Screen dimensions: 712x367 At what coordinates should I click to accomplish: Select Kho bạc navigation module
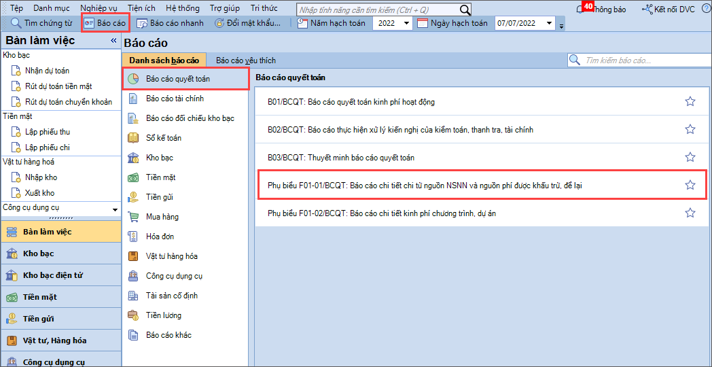tap(61, 254)
